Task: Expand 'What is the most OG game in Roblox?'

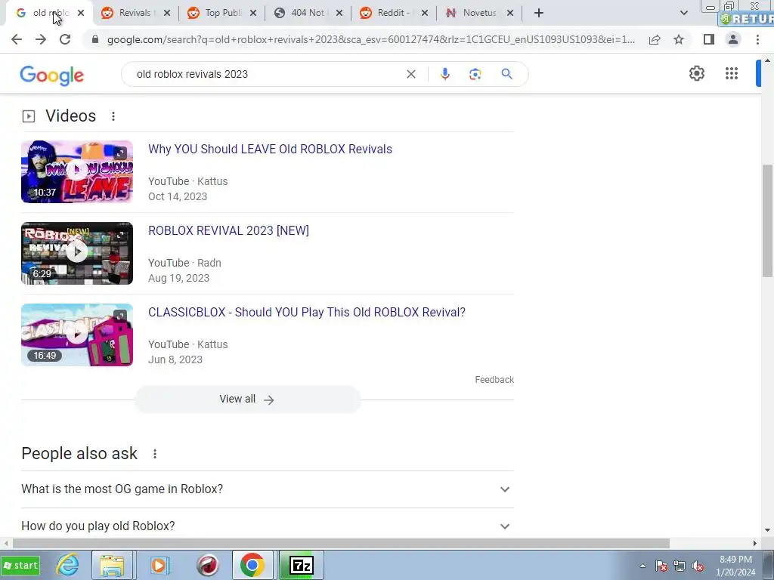Action: click(268, 489)
